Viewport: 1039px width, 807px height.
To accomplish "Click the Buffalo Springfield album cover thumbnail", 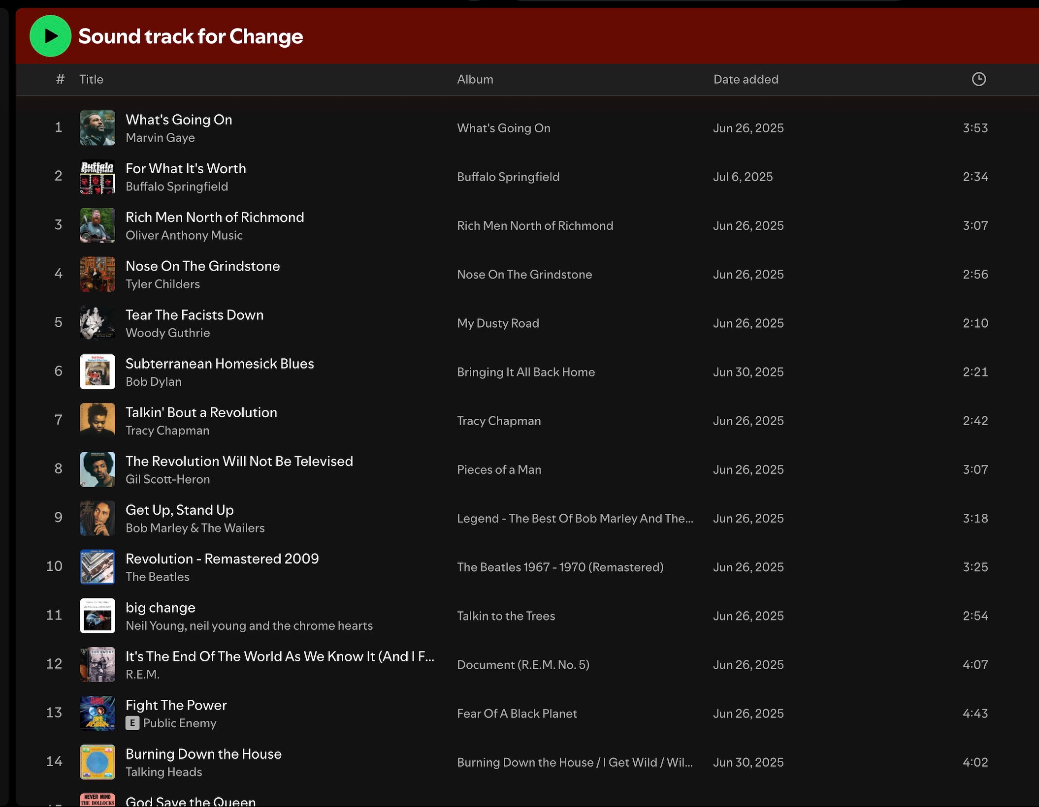I will coord(97,177).
